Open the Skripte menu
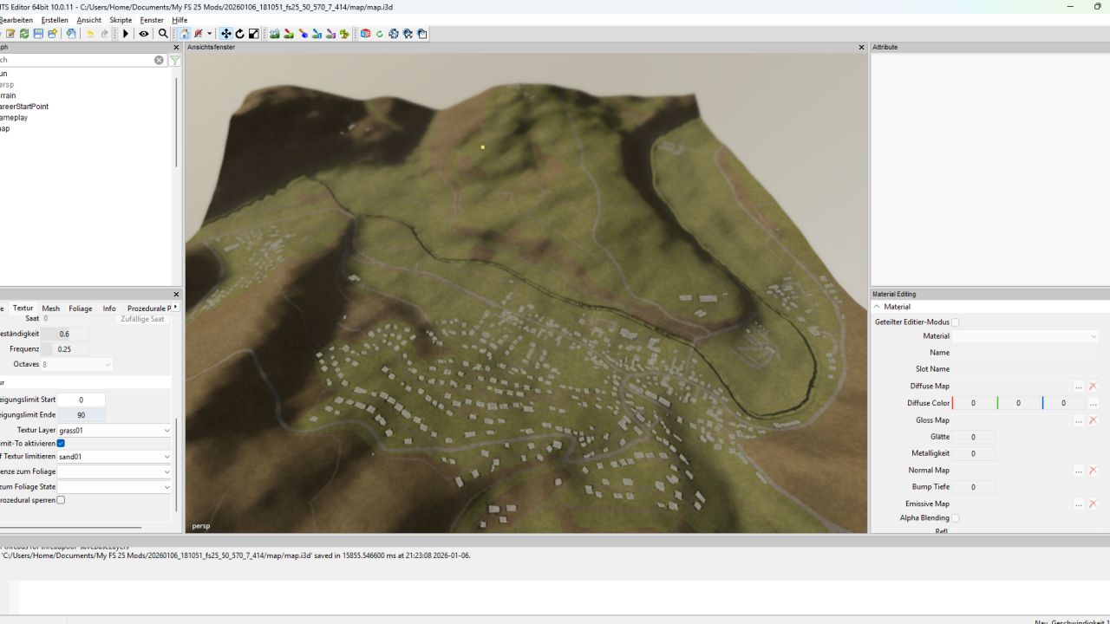The height and width of the screenshot is (624, 1110). (x=121, y=20)
